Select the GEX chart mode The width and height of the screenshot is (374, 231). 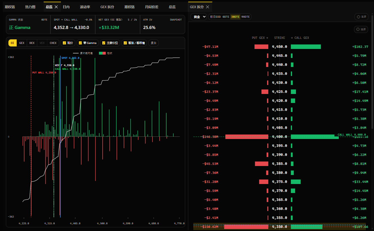[x=22, y=43]
